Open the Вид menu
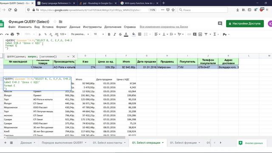This screenshot has width=272, height=153. click(x=37, y=27)
